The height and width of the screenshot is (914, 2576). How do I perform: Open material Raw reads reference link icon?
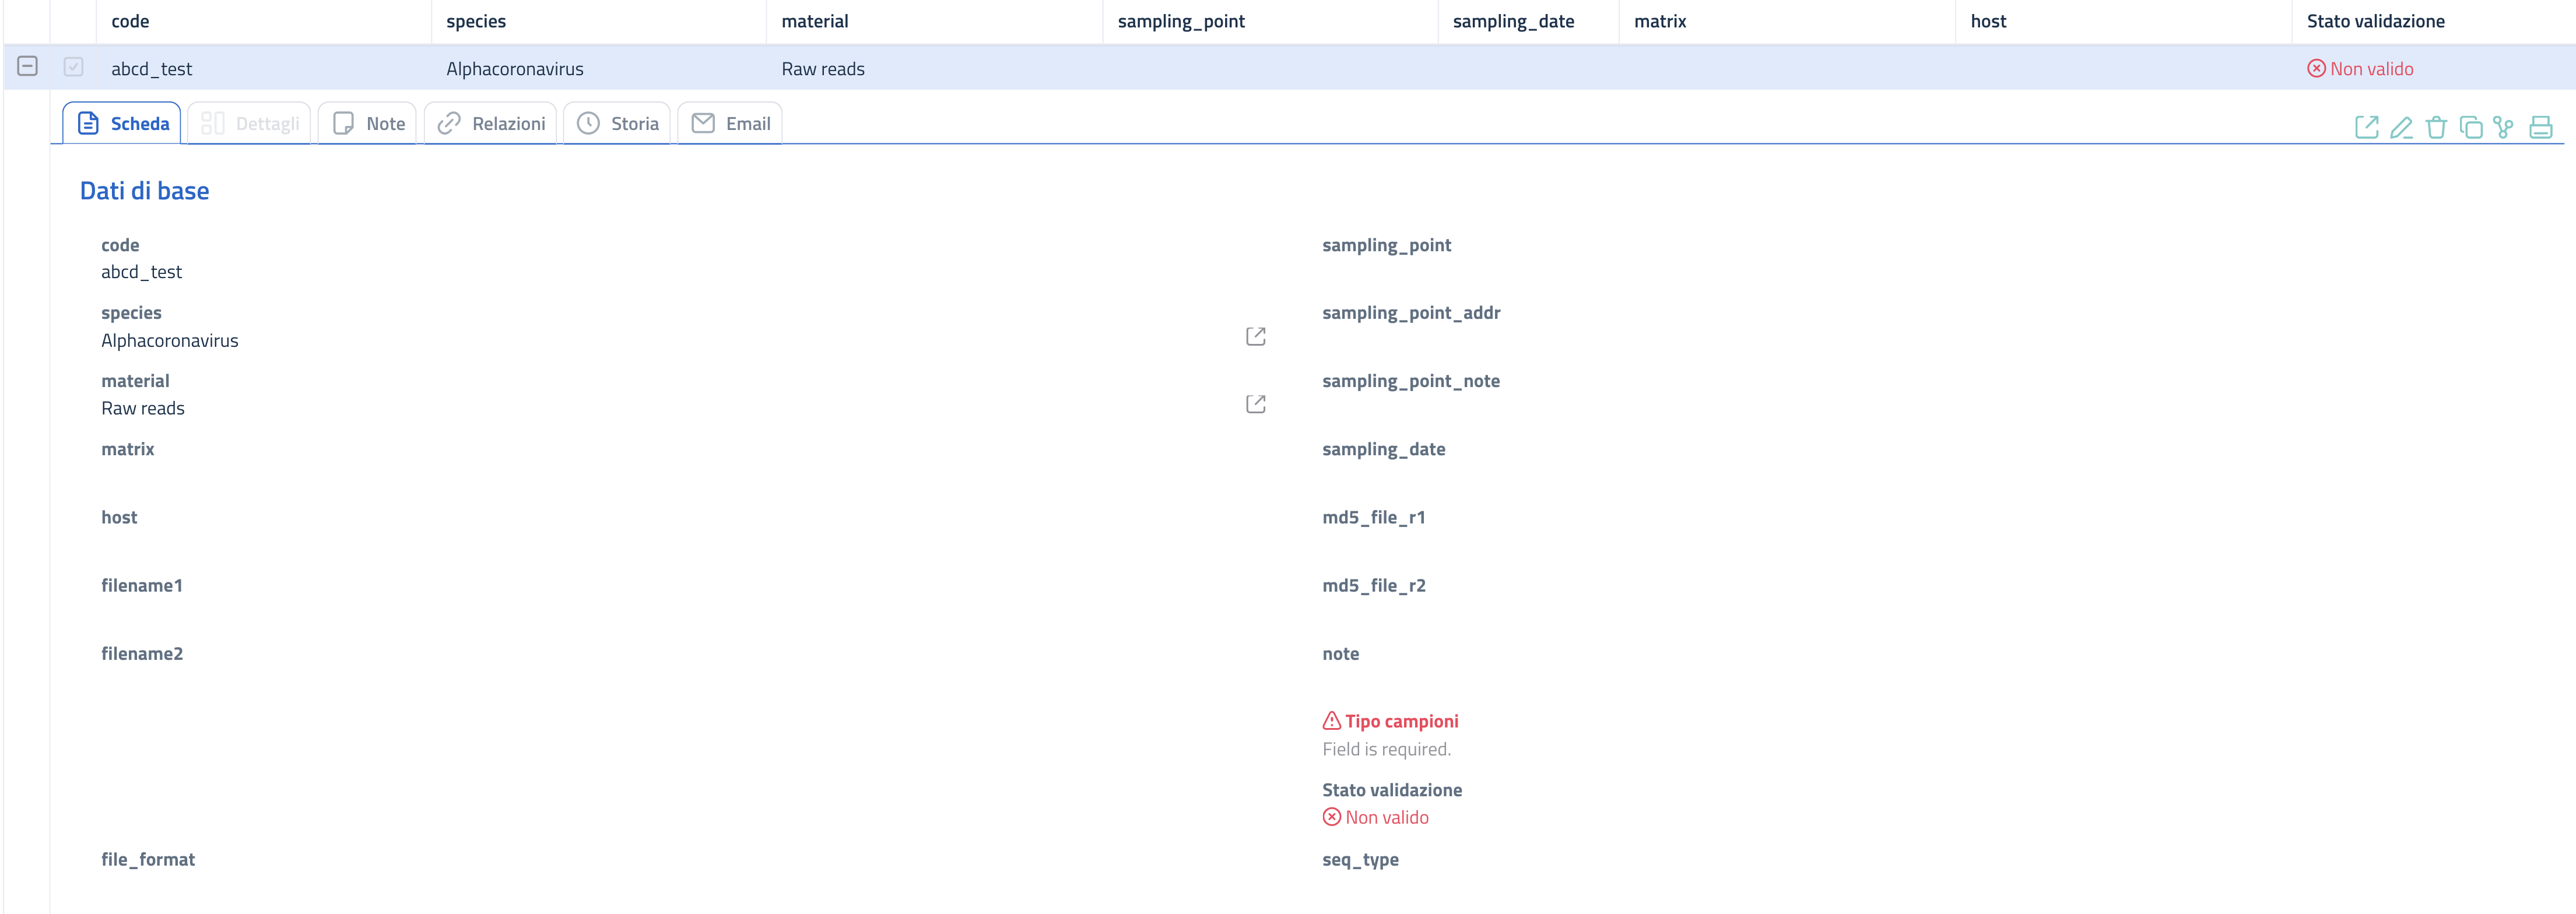[x=1256, y=404]
